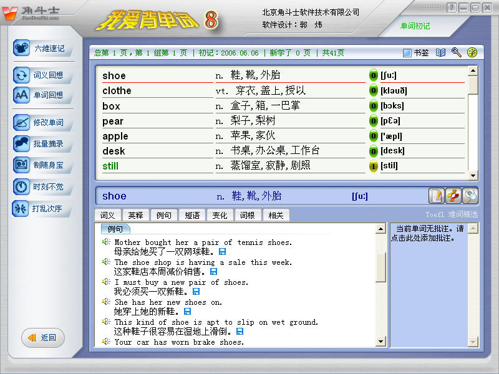Click disk icon after 这种鞋子很容易在湿地上滑倒
The image size is (499, 374).
pyautogui.click(x=240, y=332)
